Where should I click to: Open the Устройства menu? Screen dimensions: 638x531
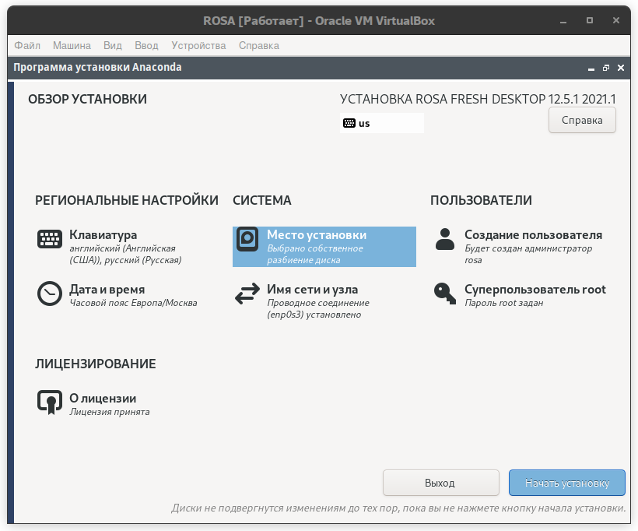pyautogui.click(x=198, y=46)
